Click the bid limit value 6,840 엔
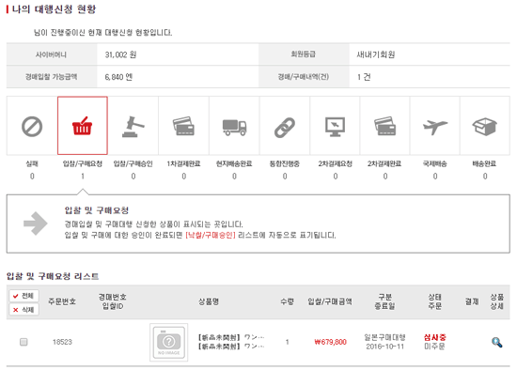Viewport: 517px width, 370px height. coord(118,77)
